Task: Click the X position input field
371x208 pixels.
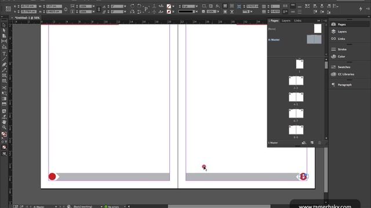Action: click(x=28, y=6)
